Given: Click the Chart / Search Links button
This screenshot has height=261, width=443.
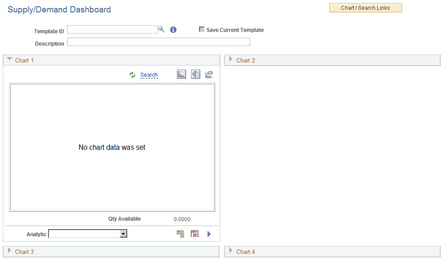Looking at the screenshot, I should 365,8.
